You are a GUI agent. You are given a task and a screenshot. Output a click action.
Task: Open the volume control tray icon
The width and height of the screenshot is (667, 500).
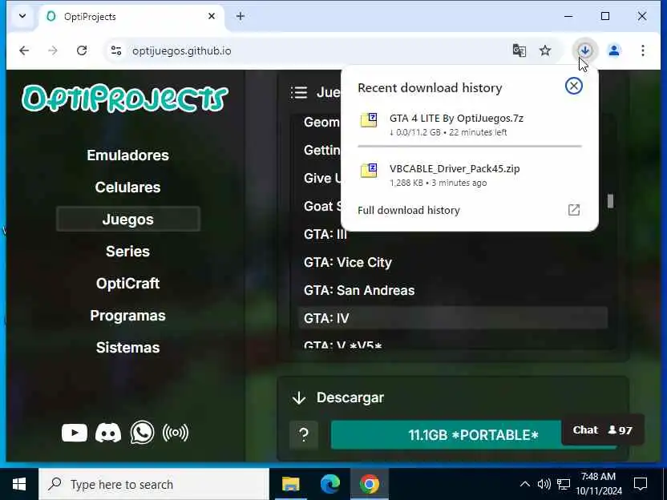click(x=544, y=484)
